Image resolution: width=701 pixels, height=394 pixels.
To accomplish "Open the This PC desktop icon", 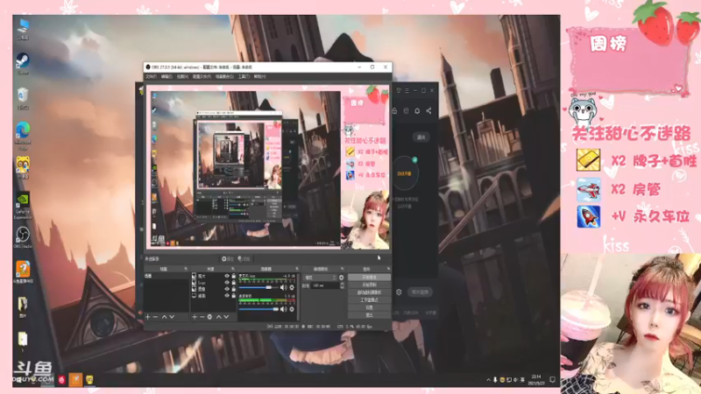I will (23, 29).
